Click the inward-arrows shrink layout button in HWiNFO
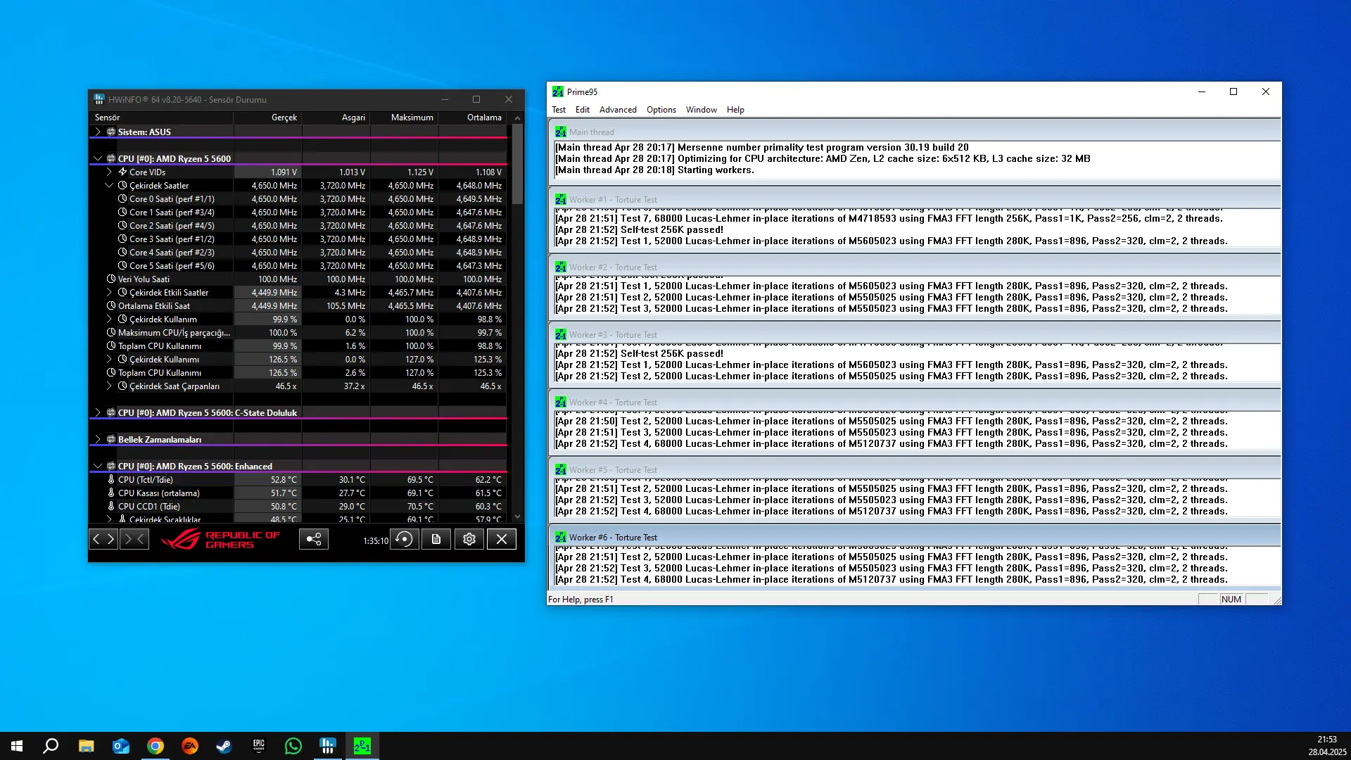The height and width of the screenshot is (760, 1351). (x=134, y=539)
